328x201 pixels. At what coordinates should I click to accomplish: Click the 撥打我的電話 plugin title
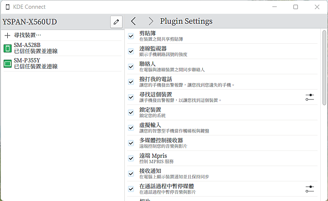pyautogui.click(x=156, y=79)
